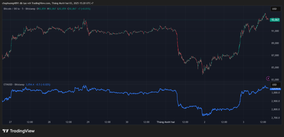Screen dimensions: 284x137
Task: Click the Bitcoin close value C92,867
Action: coord(72,9)
